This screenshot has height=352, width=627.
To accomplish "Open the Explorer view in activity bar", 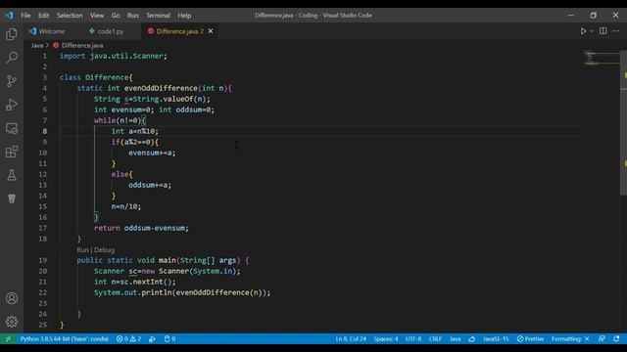I will (12, 34).
